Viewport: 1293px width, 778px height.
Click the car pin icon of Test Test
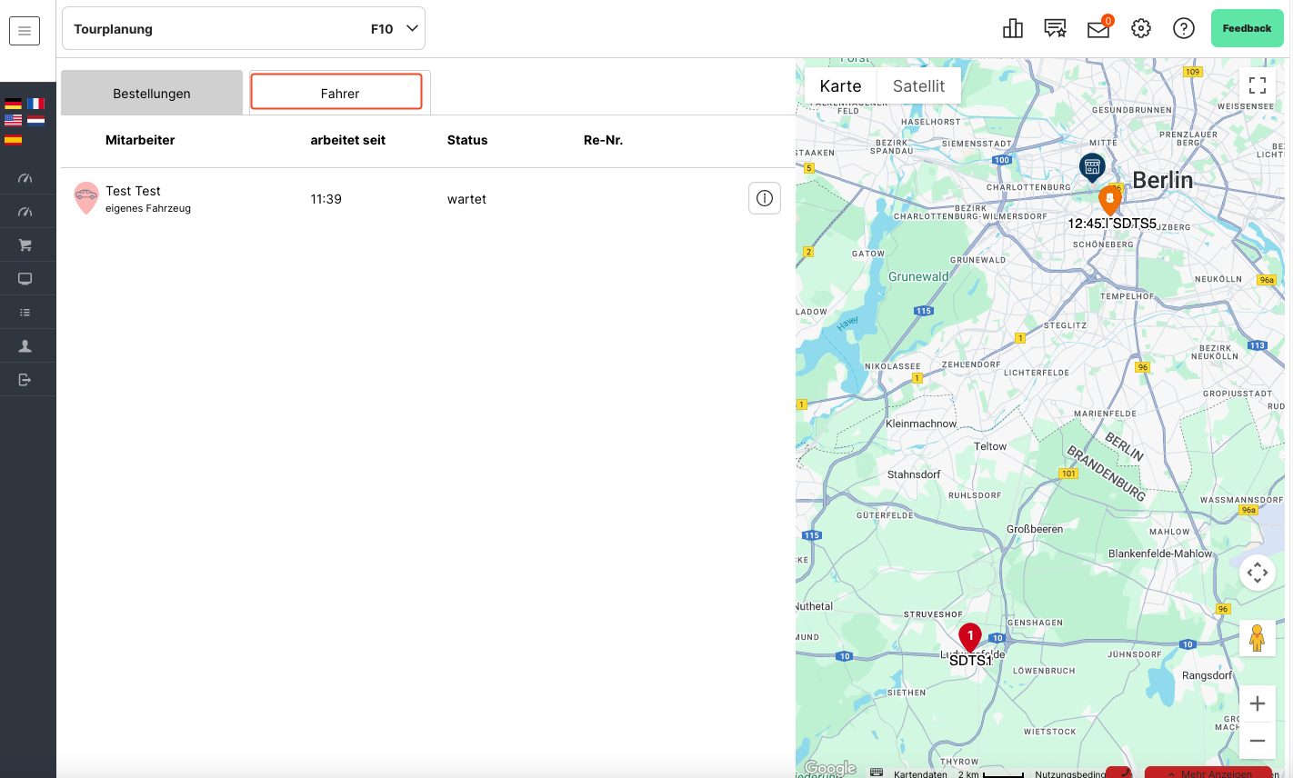click(x=86, y=197)
